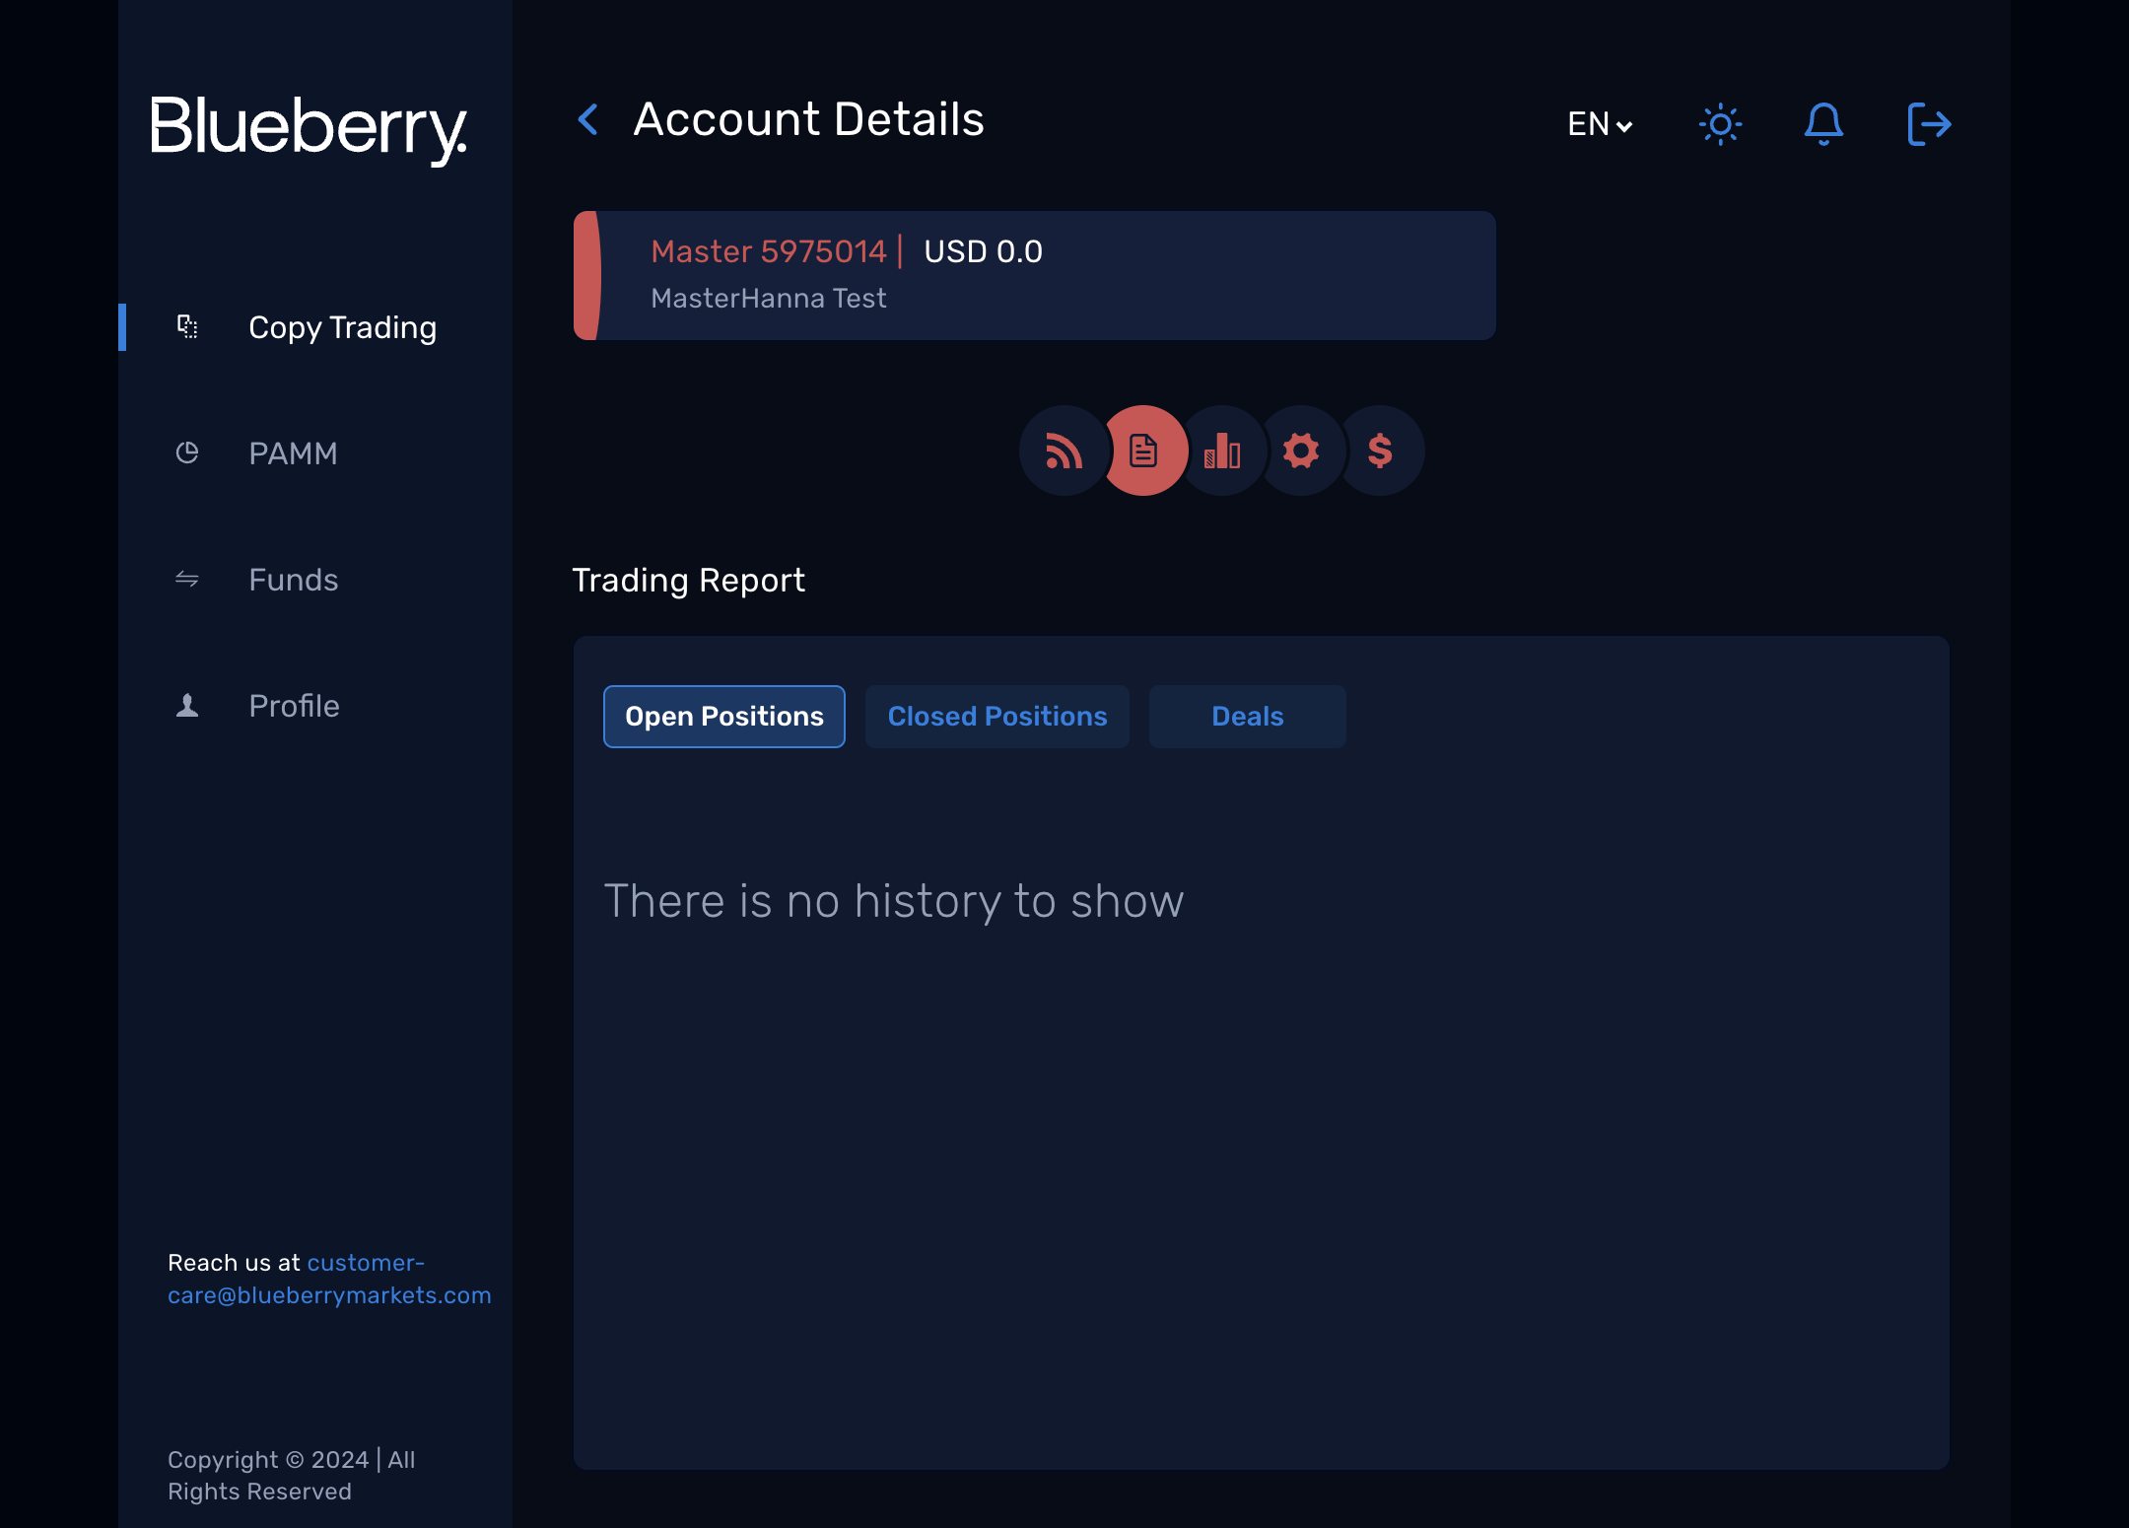Viewport: 2129px width, 1528px height.
Task: Select the trading report document icon
Action: tap(1143, 451)
